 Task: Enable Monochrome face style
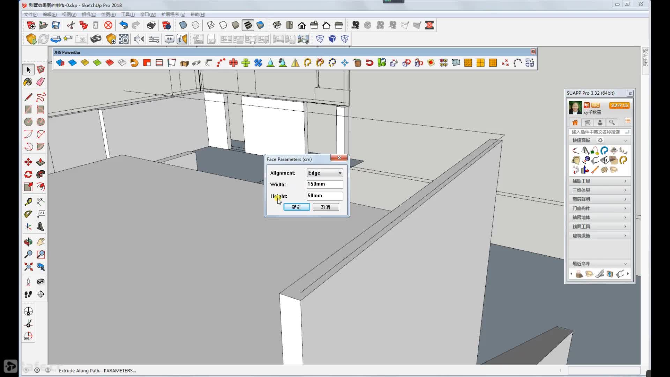pyautogui.click(x=260, y=25)
